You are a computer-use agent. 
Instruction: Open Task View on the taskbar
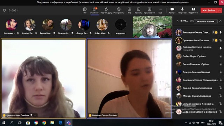click(x=20, y=123)
